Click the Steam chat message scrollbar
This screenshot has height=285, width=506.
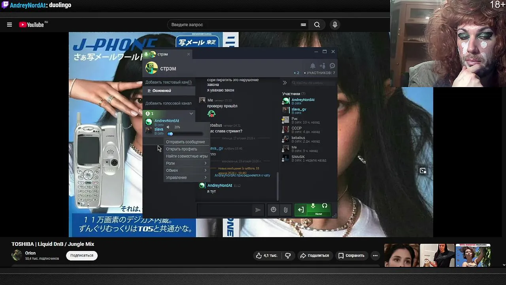(x=277, y=186)
